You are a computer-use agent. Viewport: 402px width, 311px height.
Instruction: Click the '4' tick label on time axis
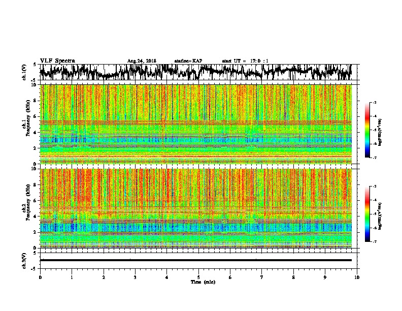[167, 277]
